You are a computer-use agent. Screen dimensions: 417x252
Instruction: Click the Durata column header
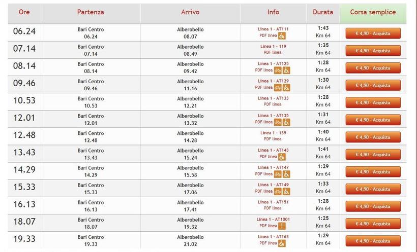coord(323,12)
